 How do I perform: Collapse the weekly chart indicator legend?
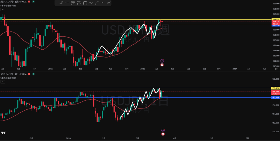(x=2, y=9)
